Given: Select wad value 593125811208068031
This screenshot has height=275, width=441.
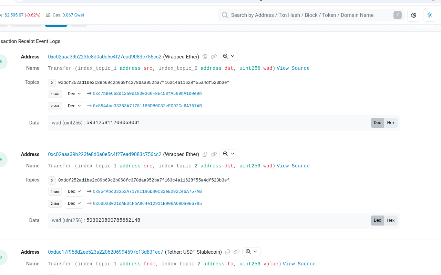Looking at the screenshot, I should [x=113, y=123].
